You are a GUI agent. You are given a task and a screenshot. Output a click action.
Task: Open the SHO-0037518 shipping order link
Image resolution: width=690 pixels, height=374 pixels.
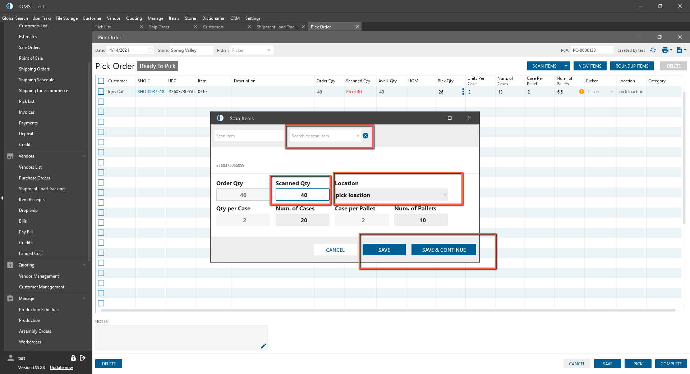coord(151,92)
